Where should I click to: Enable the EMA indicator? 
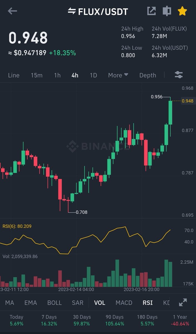(x=31, y=303)
